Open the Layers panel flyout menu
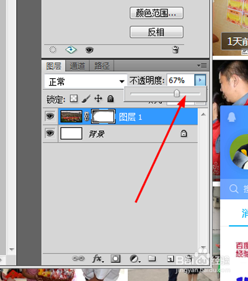Viewport: 248px width, 281px height. (202, 66)
